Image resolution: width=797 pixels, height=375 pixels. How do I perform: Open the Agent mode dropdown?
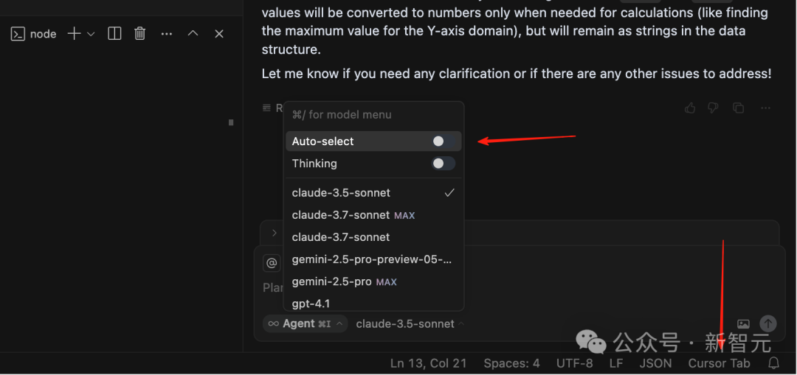[x=305, y=323]
